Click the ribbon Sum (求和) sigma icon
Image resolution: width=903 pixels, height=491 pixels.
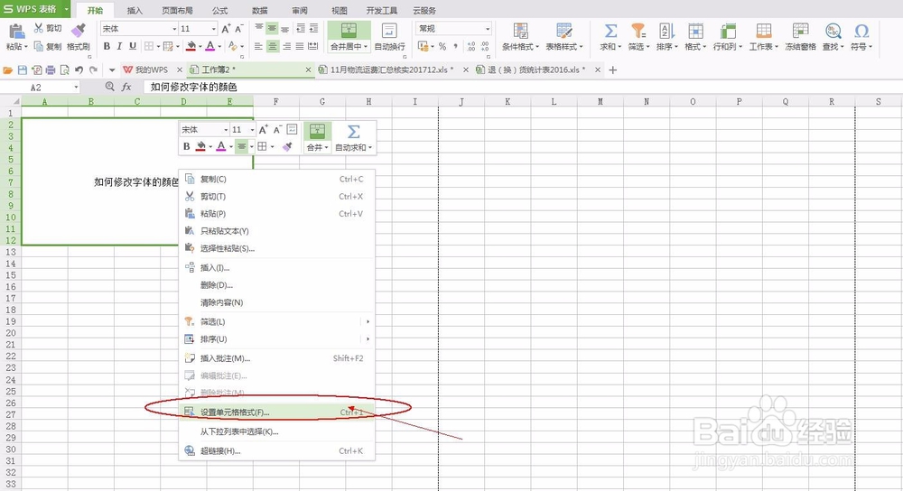tap(610, 31)
